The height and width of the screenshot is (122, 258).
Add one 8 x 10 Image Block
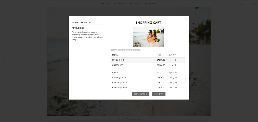tap(176, 82)
